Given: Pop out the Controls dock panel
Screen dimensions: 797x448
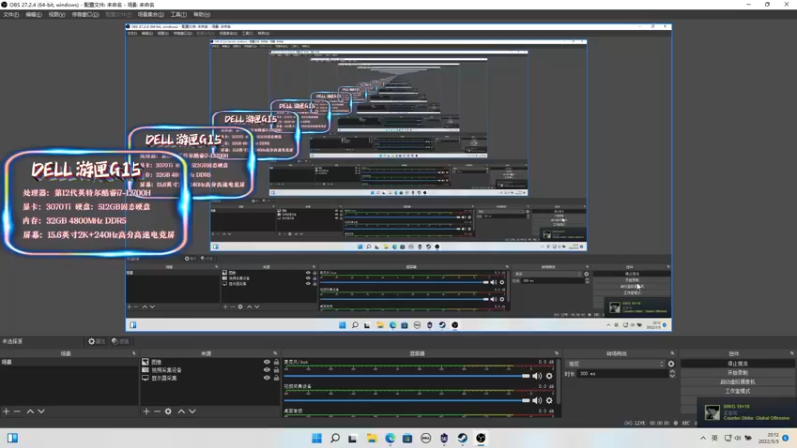Looking at the screenshot, I should tap(792, 353).
